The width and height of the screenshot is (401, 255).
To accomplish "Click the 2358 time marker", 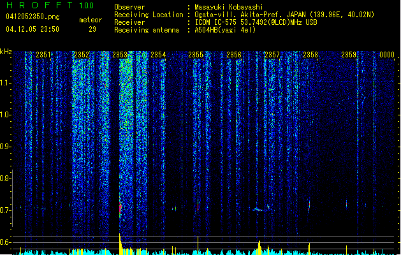I will click(x=310, y=55).
